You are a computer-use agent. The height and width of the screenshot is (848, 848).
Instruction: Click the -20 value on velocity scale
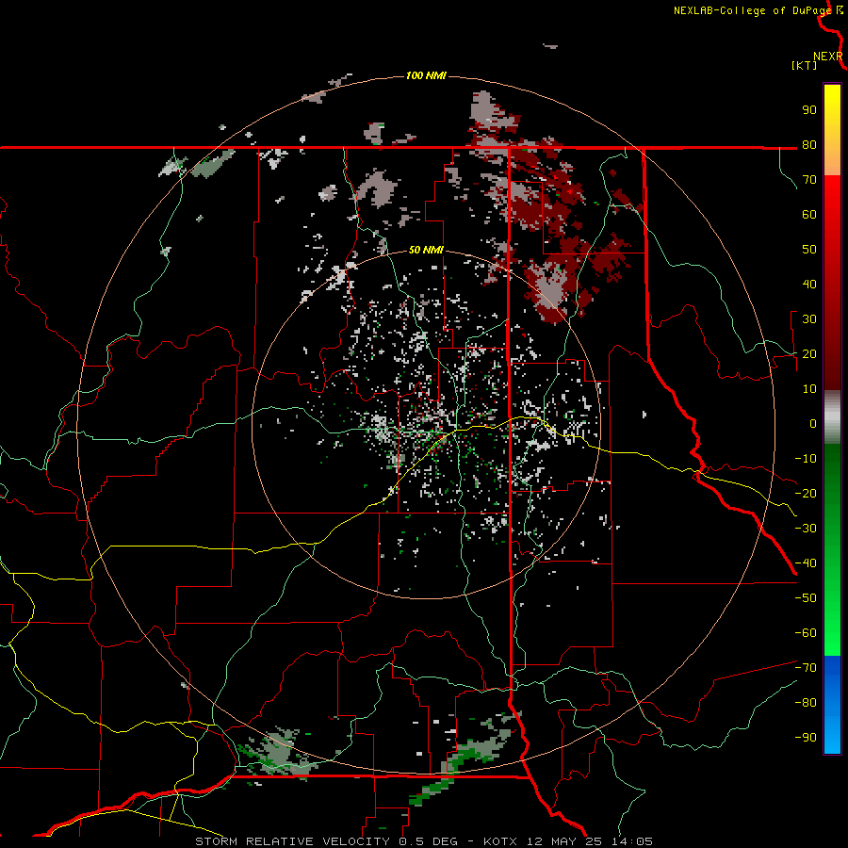(x=806, y=493)
